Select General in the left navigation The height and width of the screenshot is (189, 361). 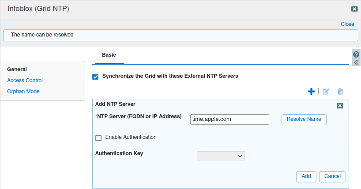tap(17, 69)
